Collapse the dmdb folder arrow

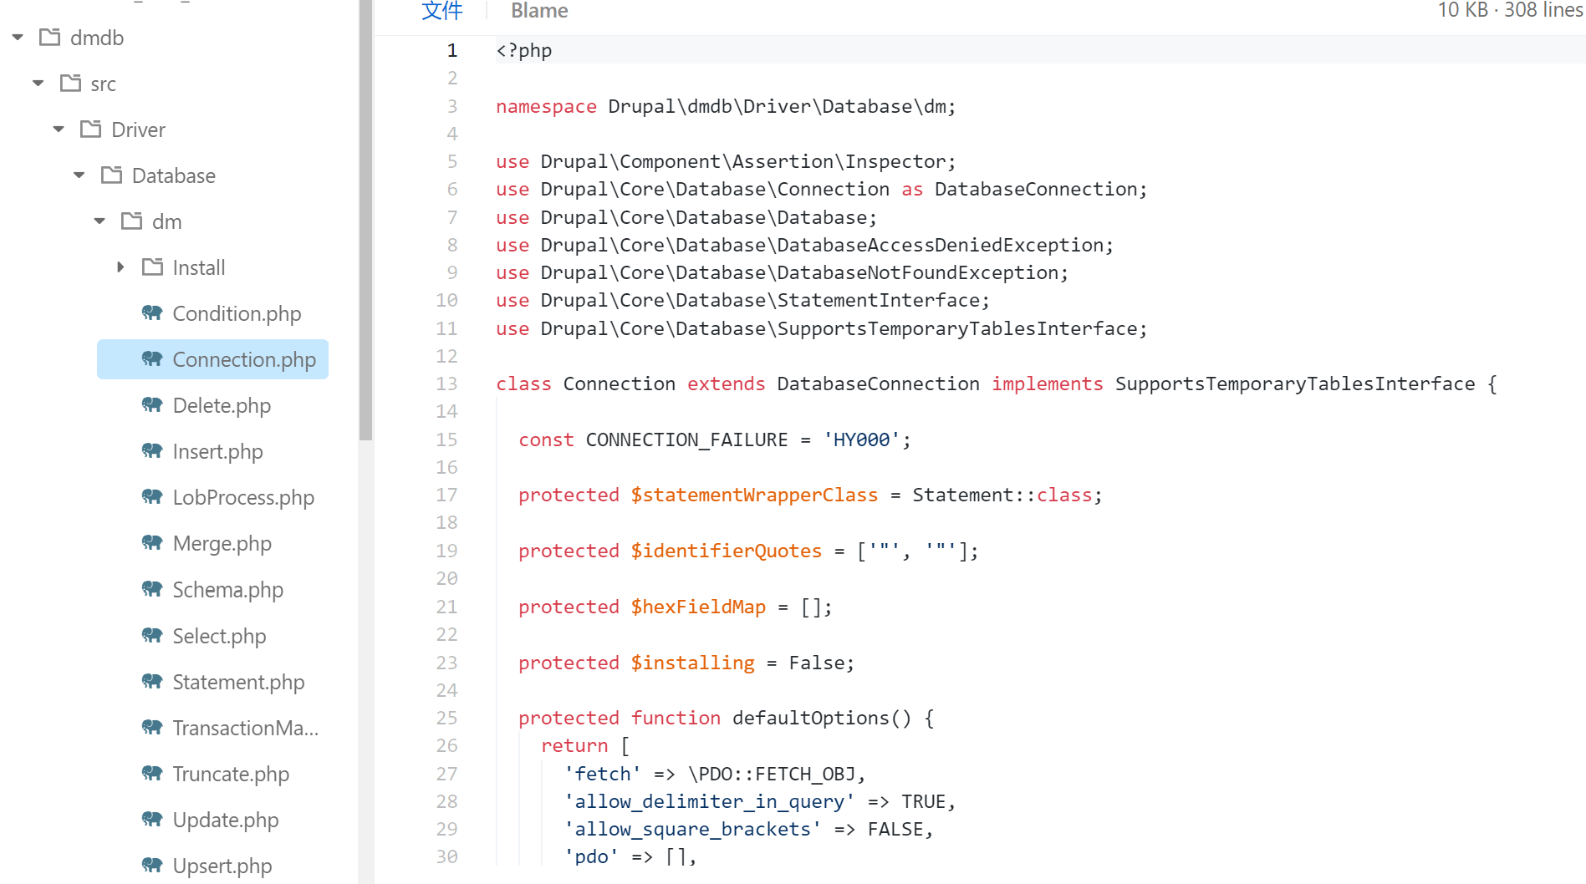coord(18,38)
